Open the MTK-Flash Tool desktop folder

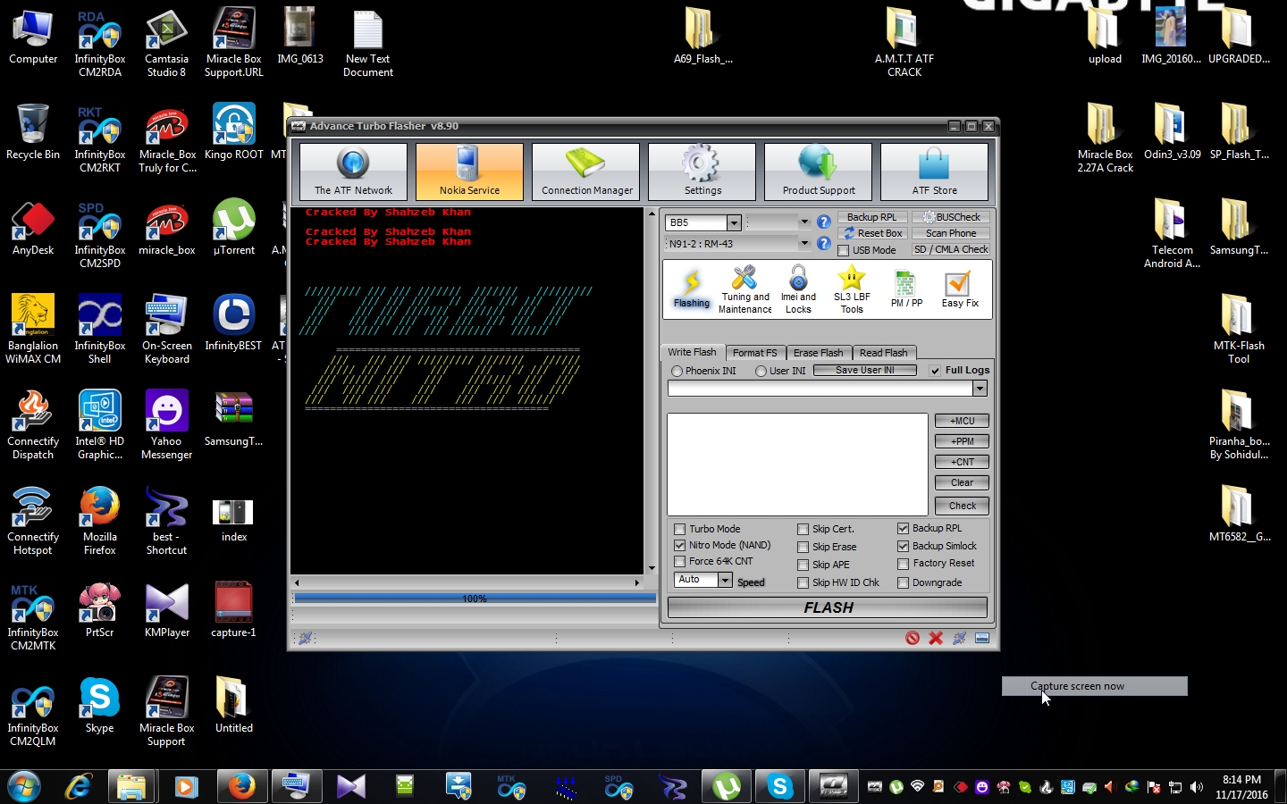(1238, 328)
